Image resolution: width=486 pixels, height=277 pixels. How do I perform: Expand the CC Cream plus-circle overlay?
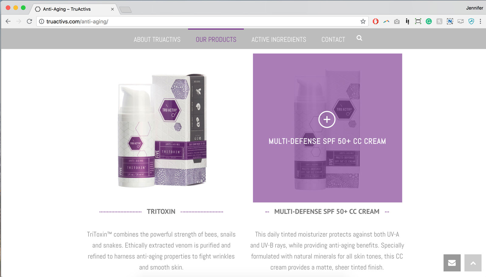(327, 119)
